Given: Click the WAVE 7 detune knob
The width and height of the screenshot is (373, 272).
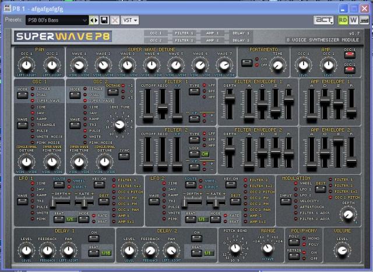Looking at the screenshot, I should point(224,65).
